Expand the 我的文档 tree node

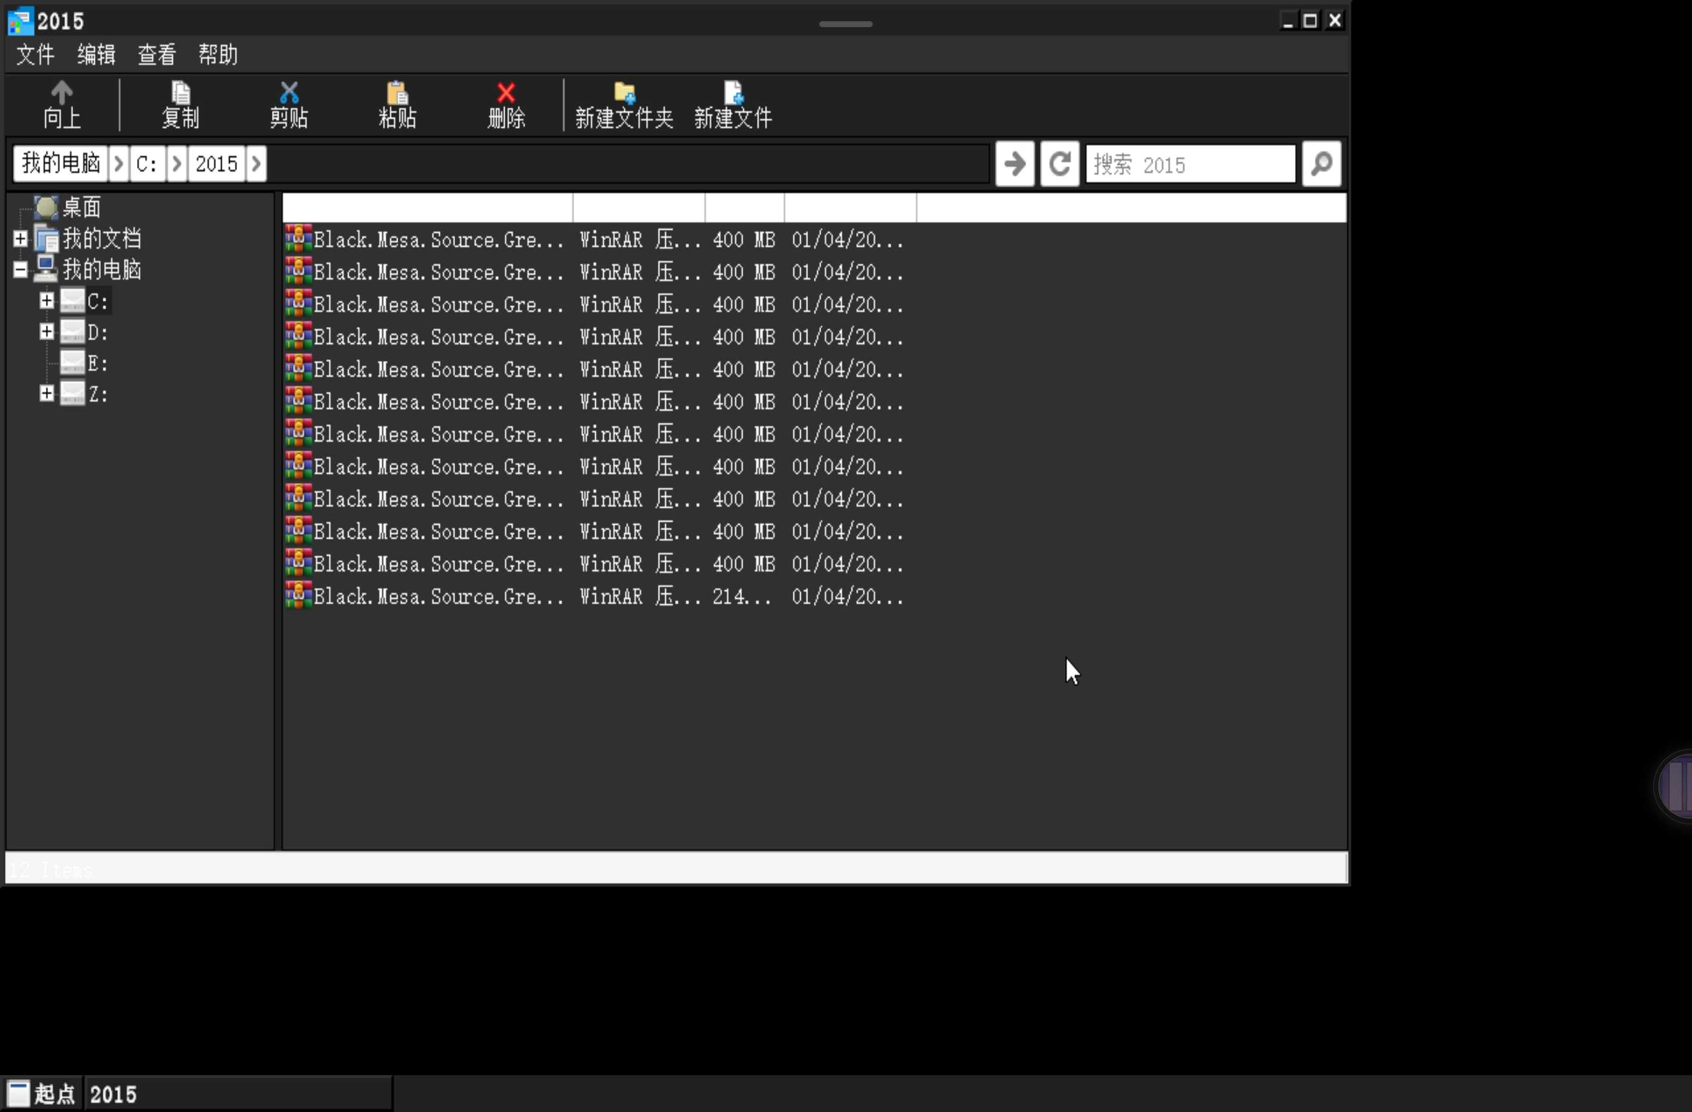tap(21, 239)
